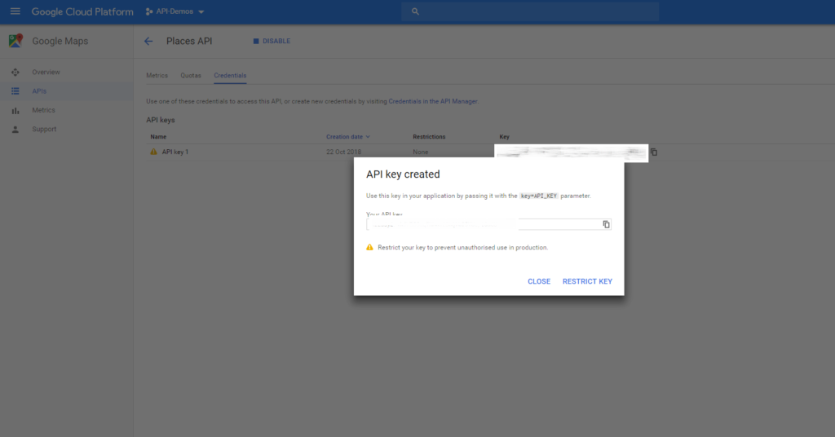The width and height of the screenshot is (835, 437).
Task: Click the DISABLE button
Action: (272, 41)
